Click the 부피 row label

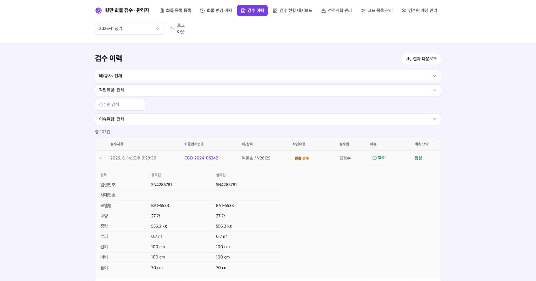pyautogui.click(x=104, y=237)
